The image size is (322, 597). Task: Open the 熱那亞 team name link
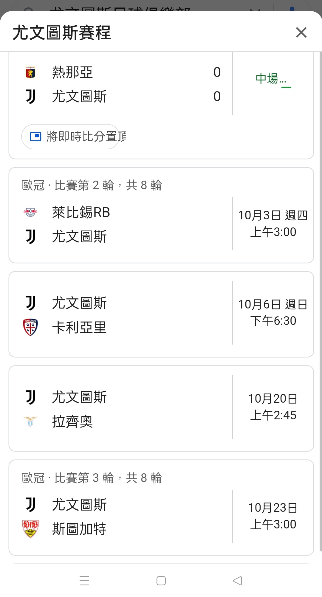coord(72,72)
